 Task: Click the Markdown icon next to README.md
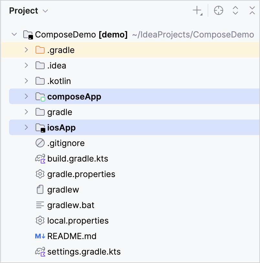coord(40,236)
